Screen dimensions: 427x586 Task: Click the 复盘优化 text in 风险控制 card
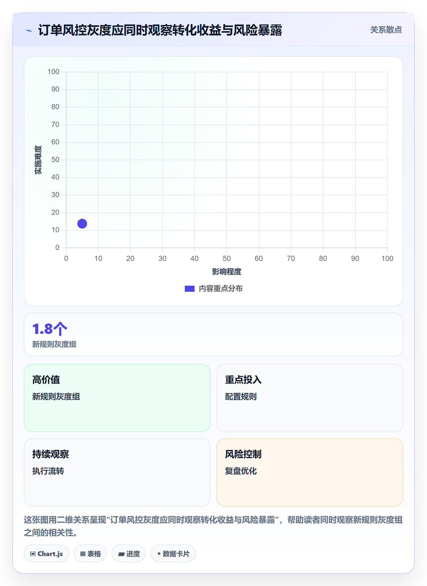click(241, 471)
